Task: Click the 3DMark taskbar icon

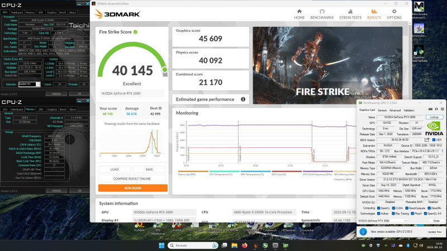Action: [255, 245]
